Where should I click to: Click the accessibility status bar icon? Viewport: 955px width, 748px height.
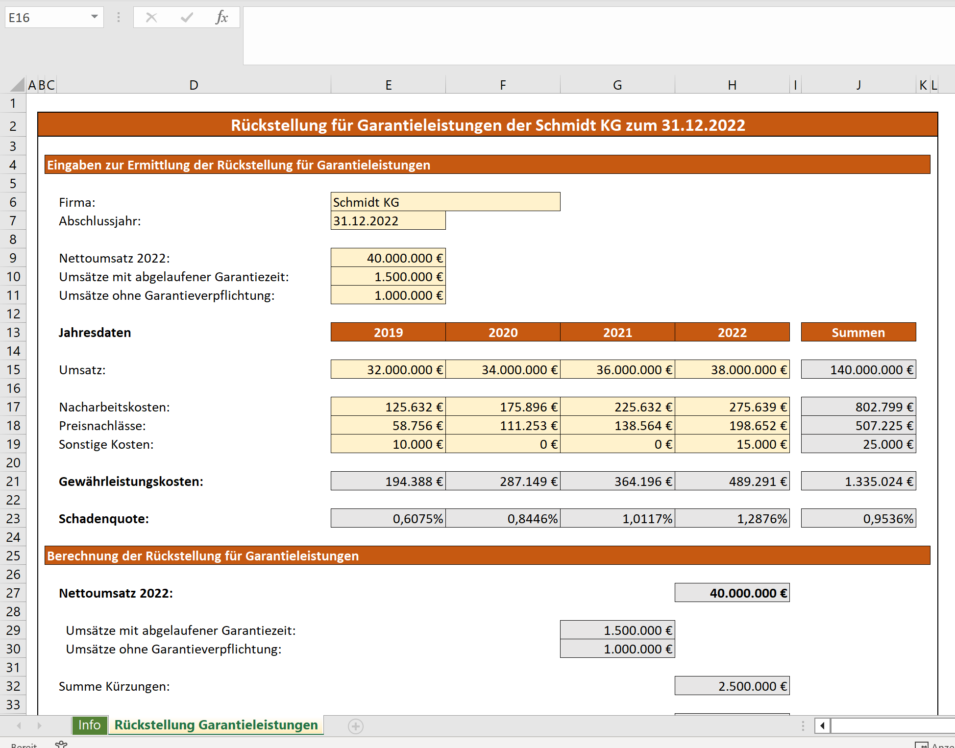click(61, 745)
